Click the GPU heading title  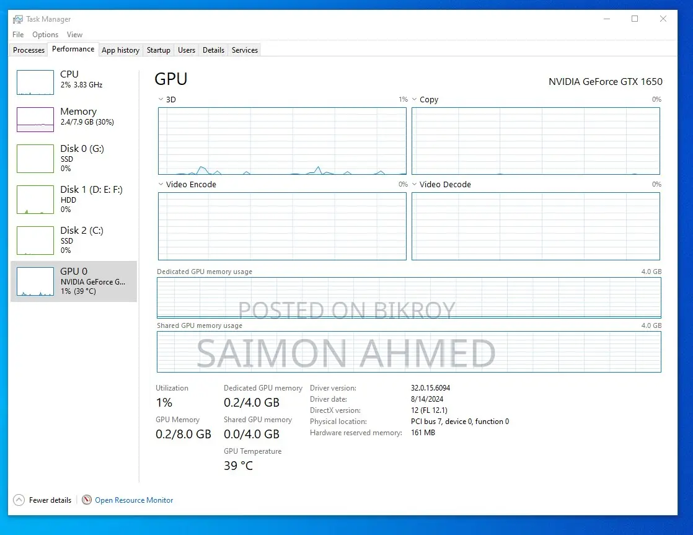[x=171, y=79]
